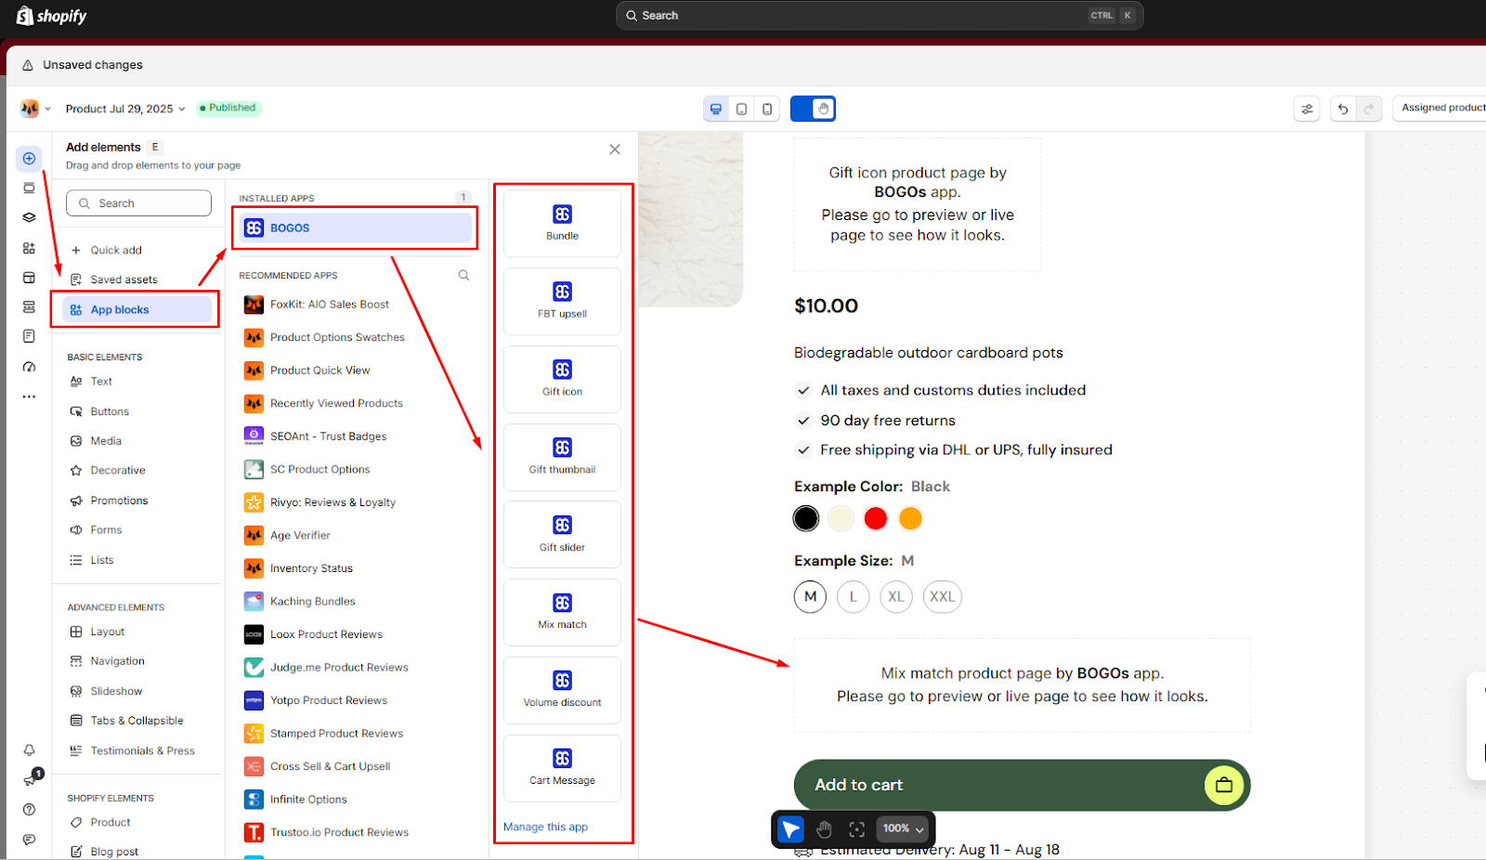1486x860 pixels.
Task: Click the Manage this app link
Action: (545, 827)
